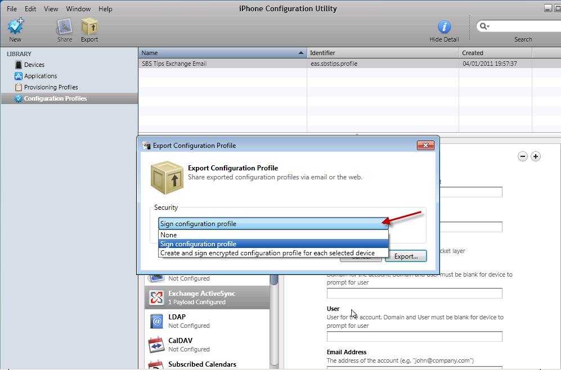Click the Hide Detail info icon

(445, 27)
